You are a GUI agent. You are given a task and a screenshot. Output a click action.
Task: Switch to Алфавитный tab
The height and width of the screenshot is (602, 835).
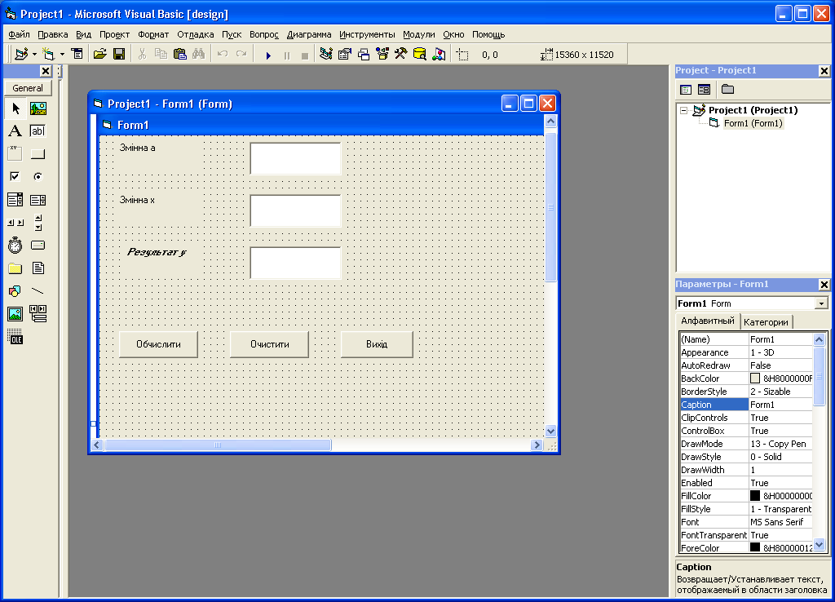707,321
